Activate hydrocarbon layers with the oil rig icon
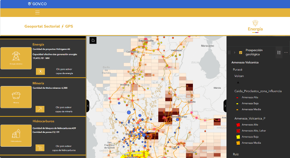 coord(40,148)
